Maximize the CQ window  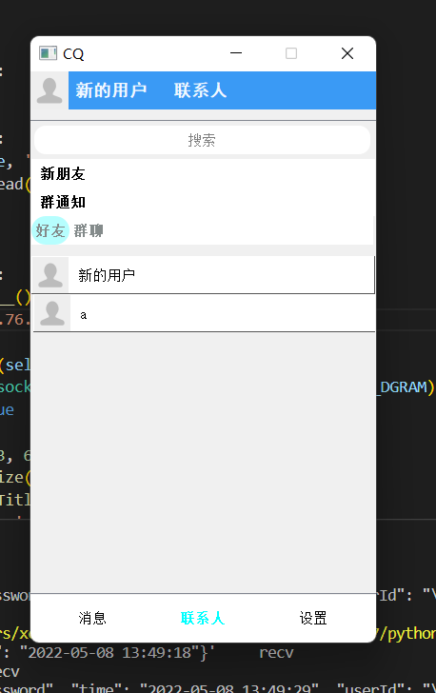291,53
